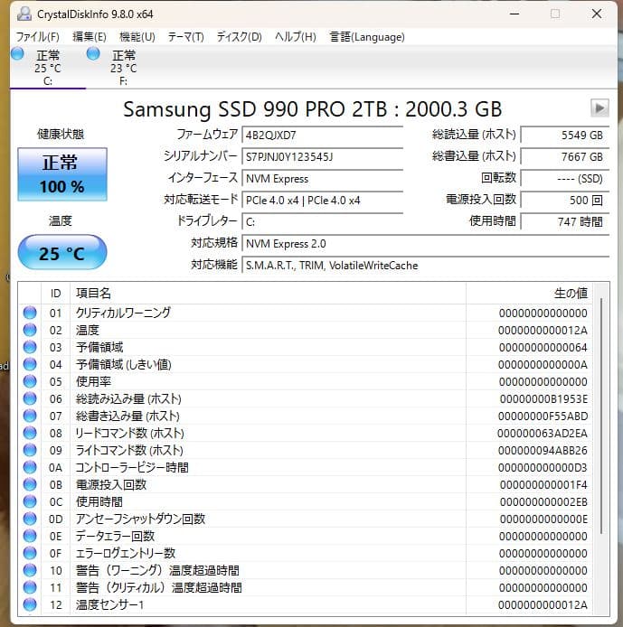Click raw value 0000000F55ABD
The image size is (623, 627).
(543, 416)
